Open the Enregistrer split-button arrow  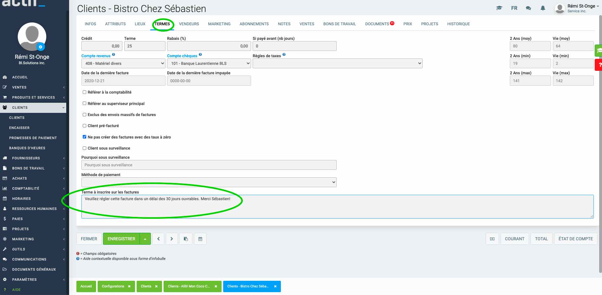pyautogui.click(x=145, y=239)
